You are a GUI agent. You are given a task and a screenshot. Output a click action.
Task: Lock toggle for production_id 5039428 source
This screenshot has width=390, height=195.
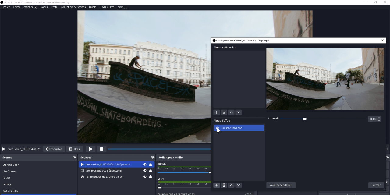151,165
